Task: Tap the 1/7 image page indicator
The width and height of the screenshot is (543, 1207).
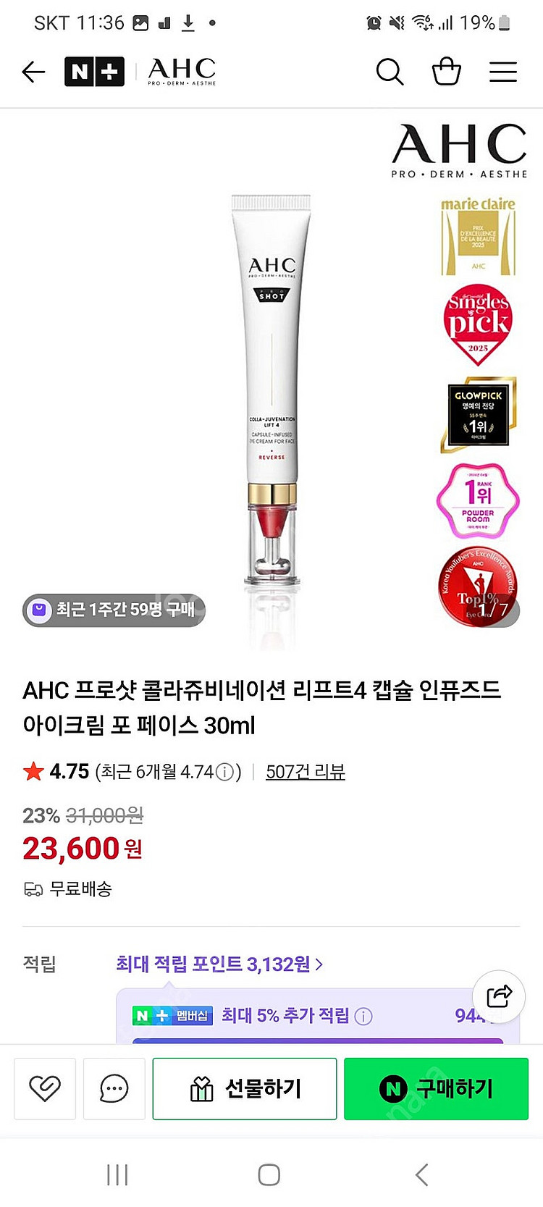Action: tap(493, 610)
